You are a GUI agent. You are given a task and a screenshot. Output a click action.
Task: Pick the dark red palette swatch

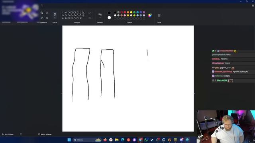[x=122, y=12]
